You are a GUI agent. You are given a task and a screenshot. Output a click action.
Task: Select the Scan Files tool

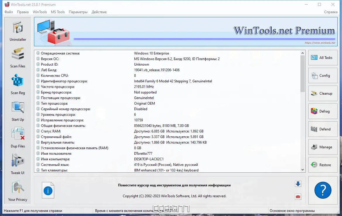point(18,57)
